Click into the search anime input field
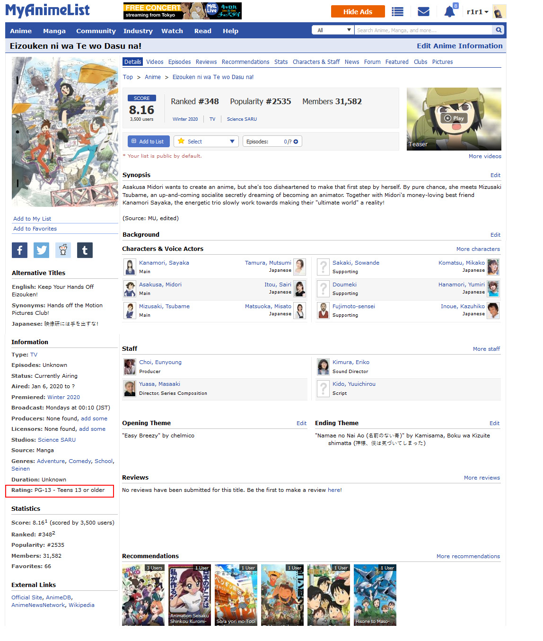Image resolution: width=543 pixels, height=641 pixels. coord(423,30)
